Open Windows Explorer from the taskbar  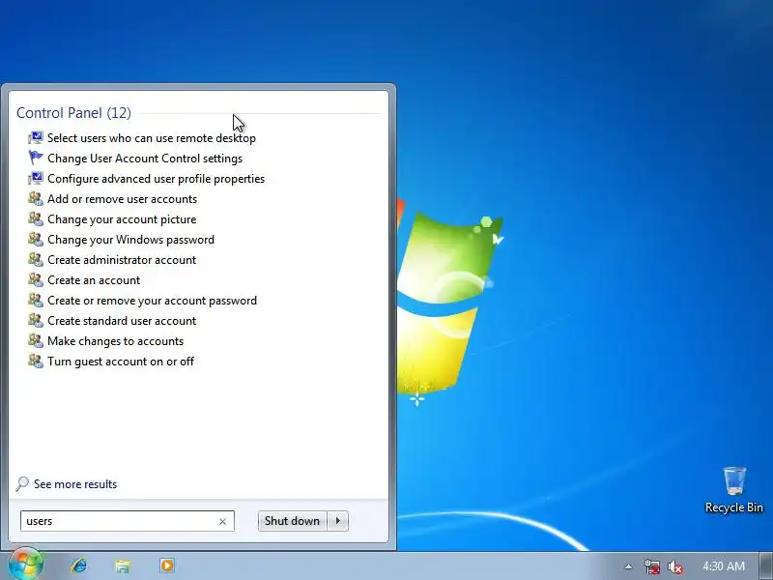point(123,565)
